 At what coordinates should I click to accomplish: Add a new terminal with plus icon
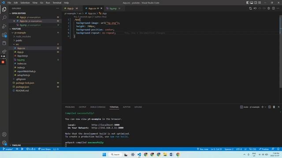(263, 107)
